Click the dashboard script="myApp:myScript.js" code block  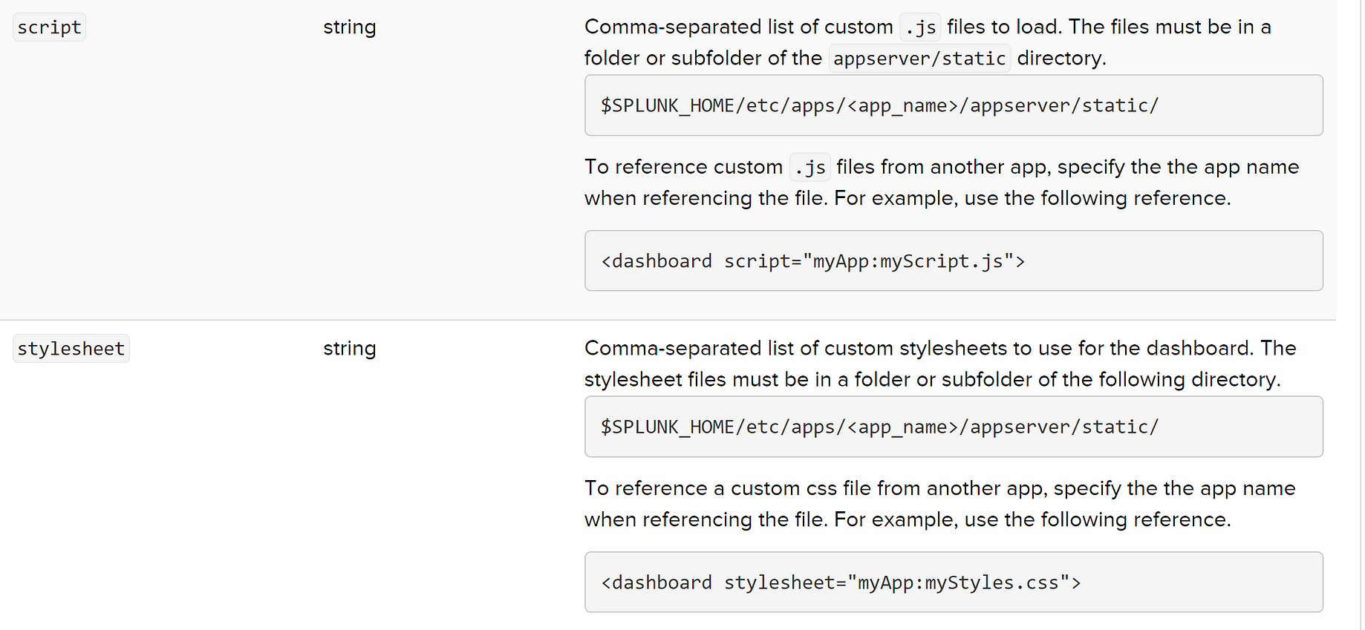pyautogui.click(x=954, y=260)
